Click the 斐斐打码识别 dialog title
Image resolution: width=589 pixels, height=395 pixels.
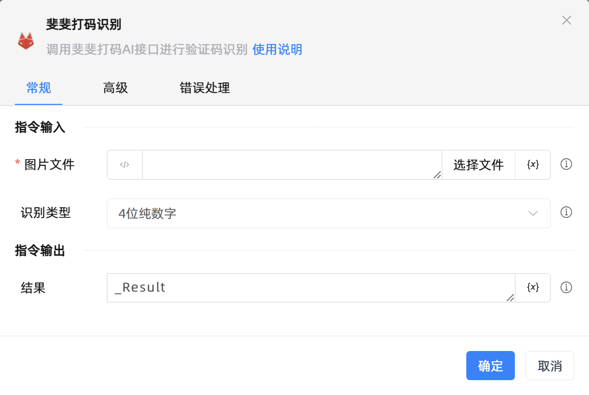pos(83,24)
